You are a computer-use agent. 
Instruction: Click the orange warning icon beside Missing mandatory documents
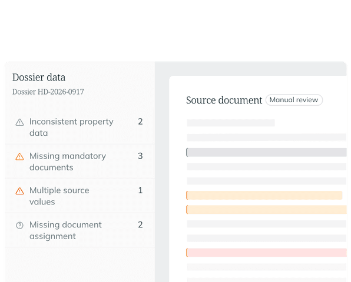(x=19, y=156)
